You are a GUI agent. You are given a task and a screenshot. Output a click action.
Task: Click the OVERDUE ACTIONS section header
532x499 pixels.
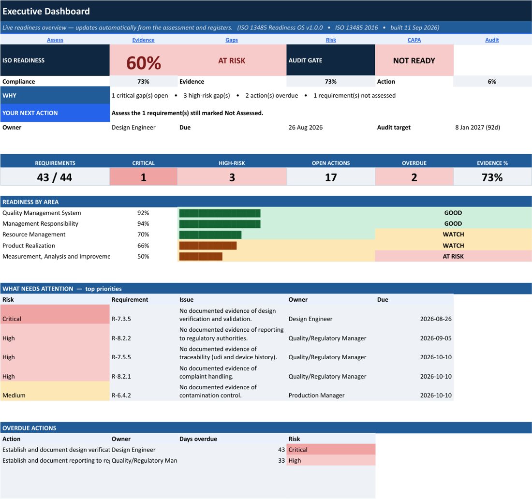[266, 428]
